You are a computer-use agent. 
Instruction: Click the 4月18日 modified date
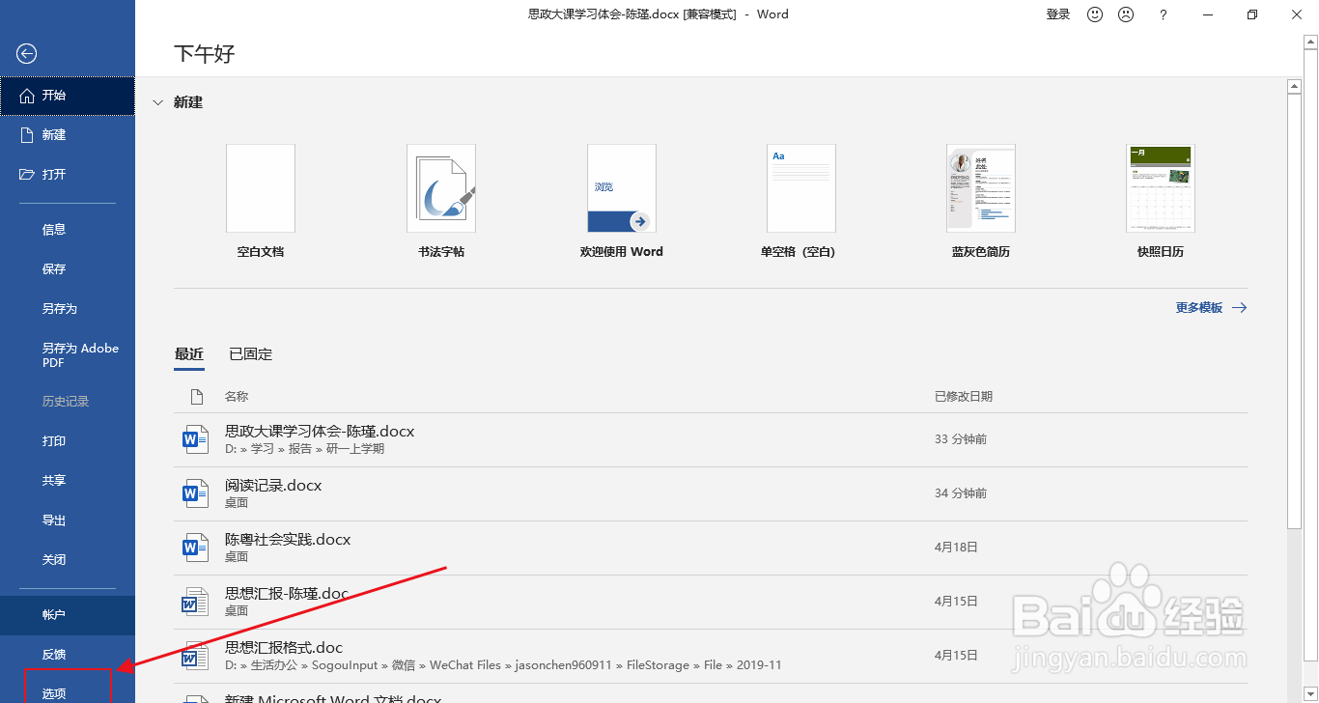pos(956,548)
